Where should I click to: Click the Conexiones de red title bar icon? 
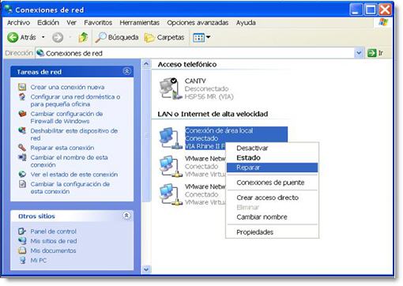pos(8,9)
